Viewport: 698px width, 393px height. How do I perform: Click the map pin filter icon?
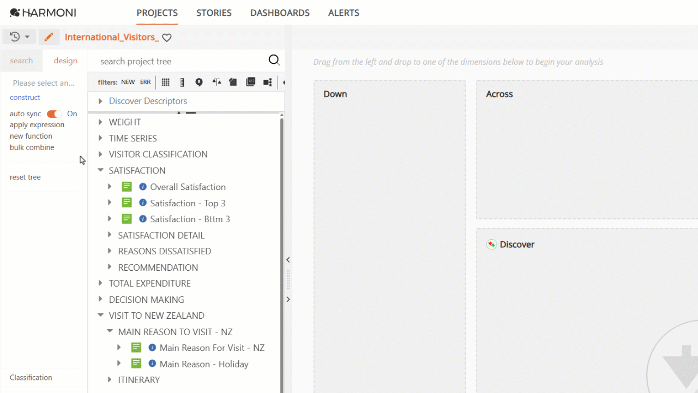tap(199, 82)
